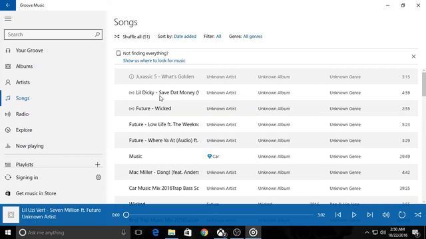Screen dimensions: 426x239
Task: Open Microsoft Edge from taskbar
Action: (155, 232)
